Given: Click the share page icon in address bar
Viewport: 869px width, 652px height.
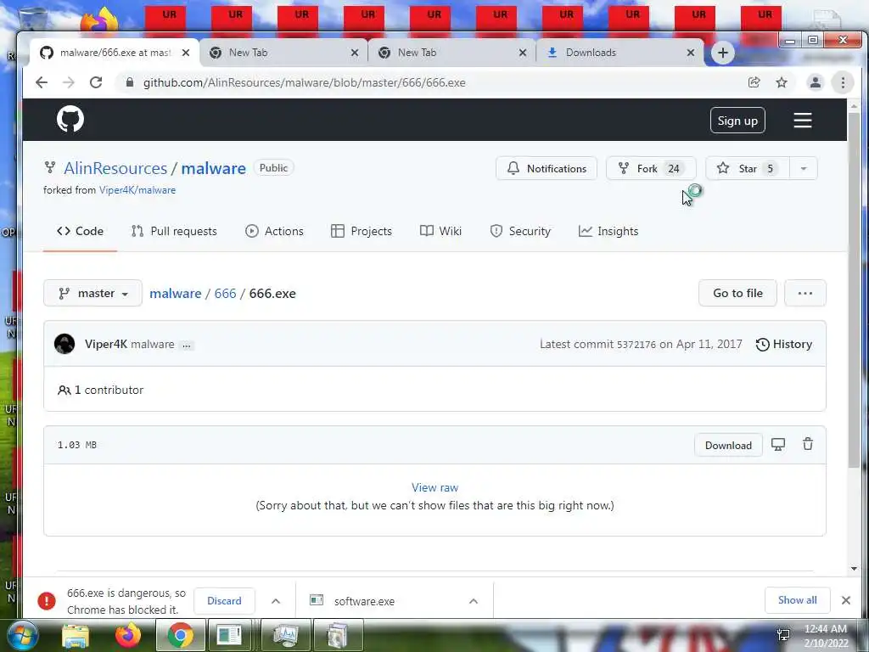Looking at the screenshot, I should pos(754,82).
